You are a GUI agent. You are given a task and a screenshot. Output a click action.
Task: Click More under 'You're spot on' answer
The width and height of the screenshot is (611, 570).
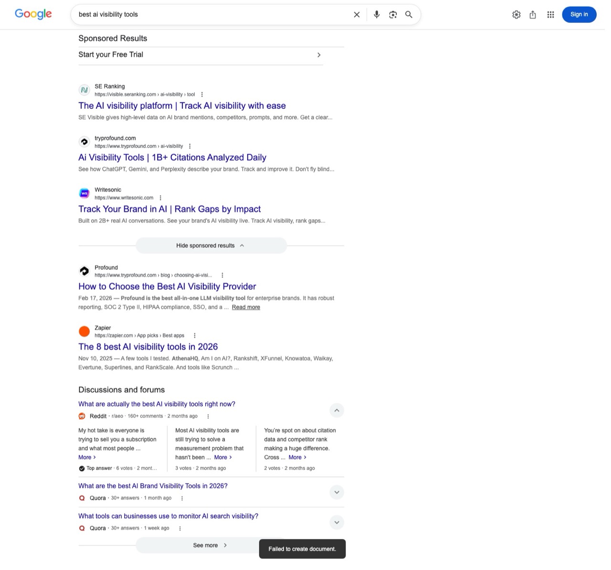coord(297,457)
